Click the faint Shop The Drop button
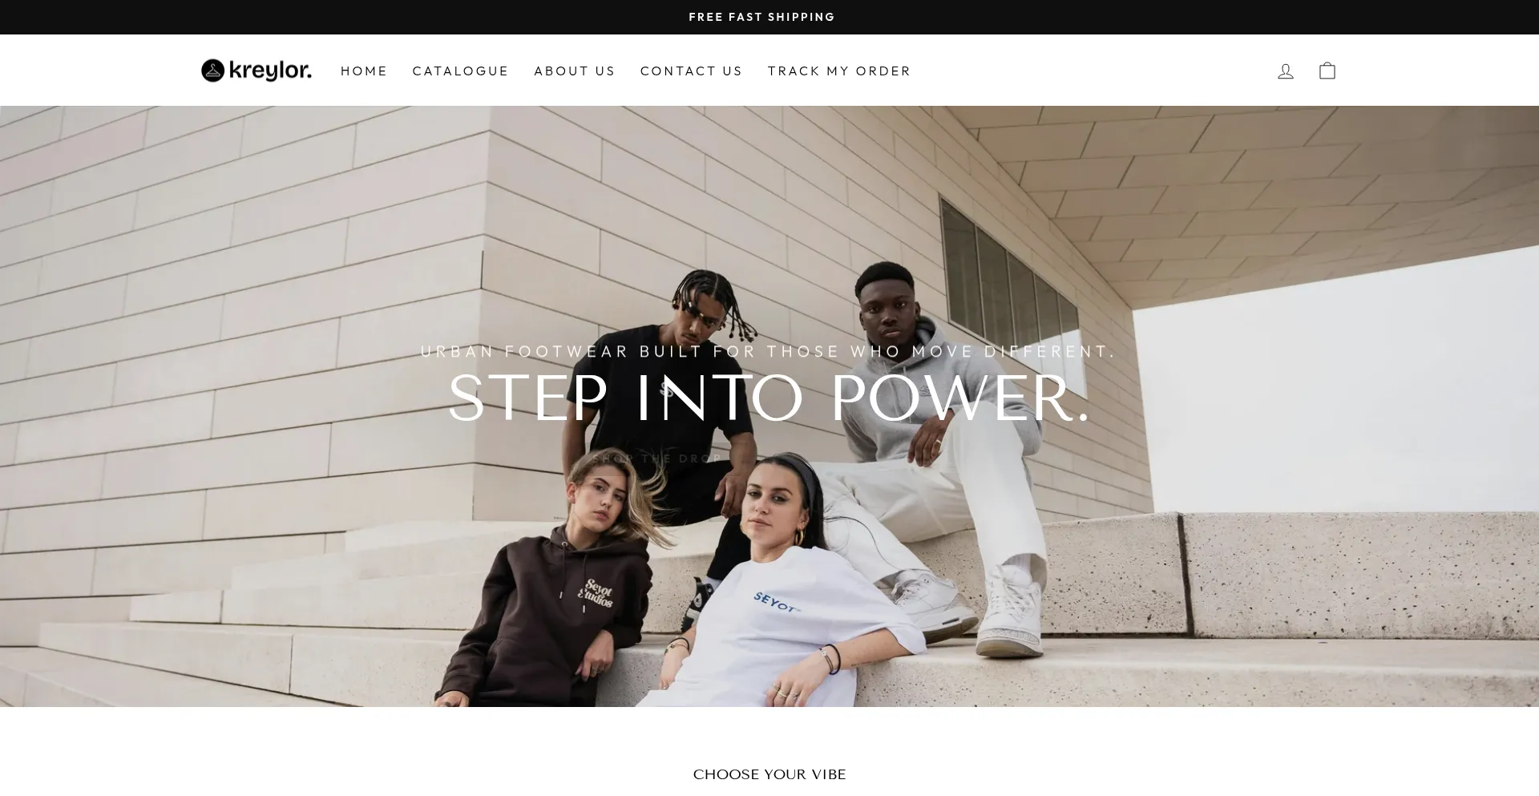Screen dimensions: 1539x796 (657, 459)
